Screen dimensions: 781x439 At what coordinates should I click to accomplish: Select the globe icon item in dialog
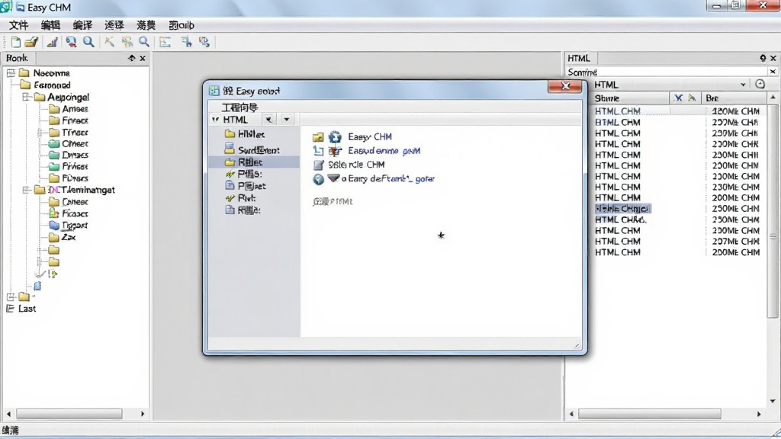(x=374, y=179)
